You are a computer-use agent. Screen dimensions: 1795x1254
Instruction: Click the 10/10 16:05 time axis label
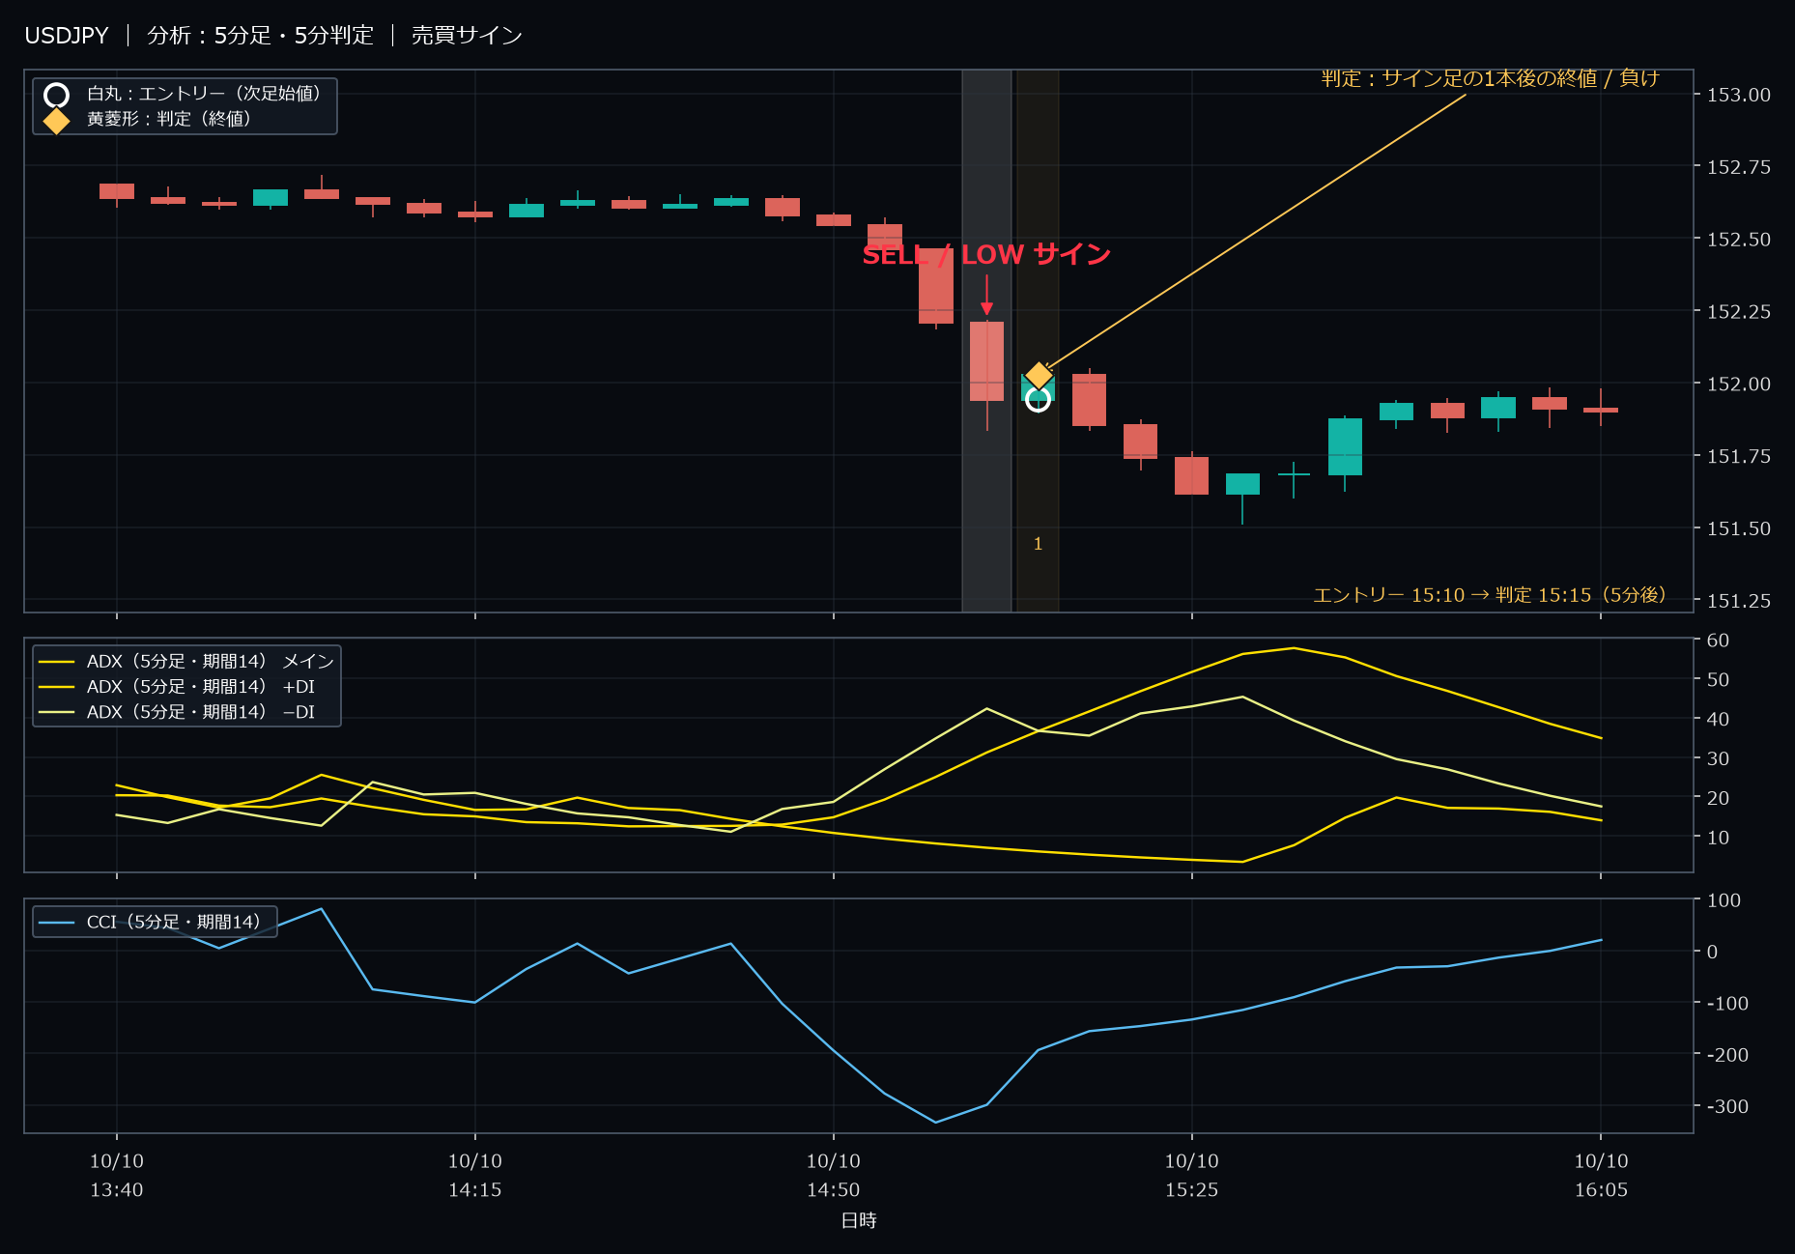click(1601, 1176)
